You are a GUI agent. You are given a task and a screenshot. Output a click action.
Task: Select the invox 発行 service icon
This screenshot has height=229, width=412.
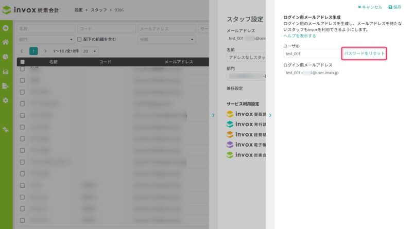(230, 124)
